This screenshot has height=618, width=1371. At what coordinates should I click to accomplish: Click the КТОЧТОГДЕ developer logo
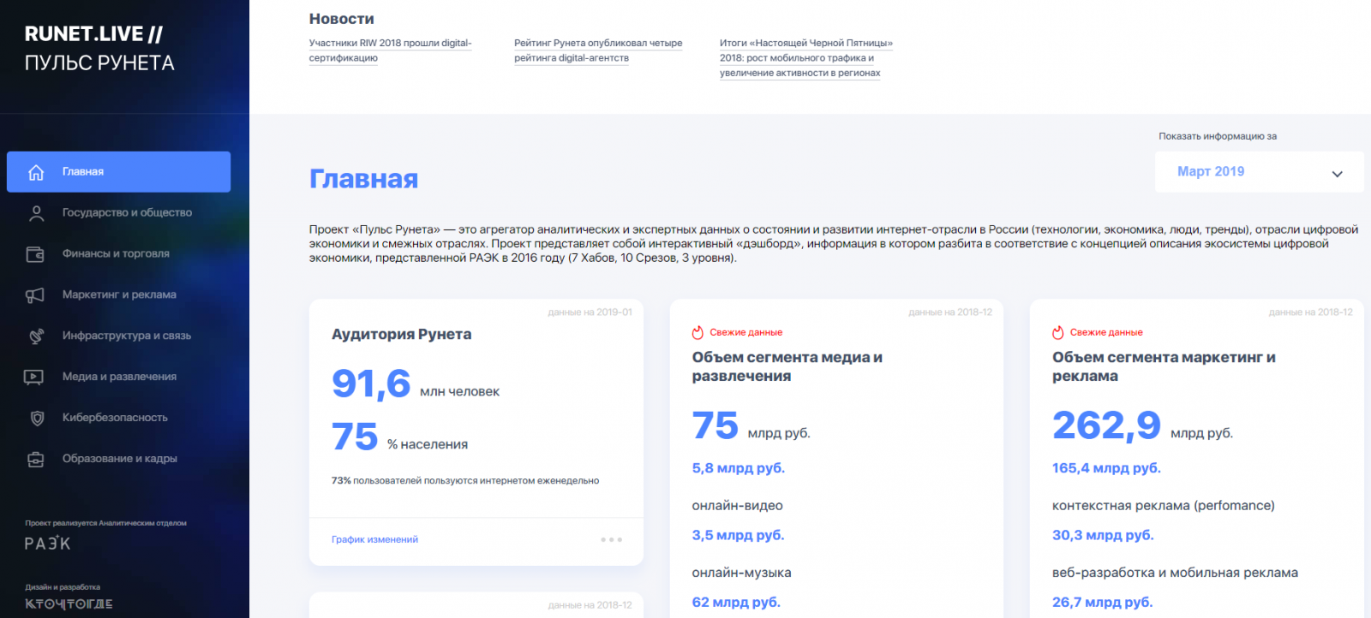pyautogui.click(x=69, y=604)
